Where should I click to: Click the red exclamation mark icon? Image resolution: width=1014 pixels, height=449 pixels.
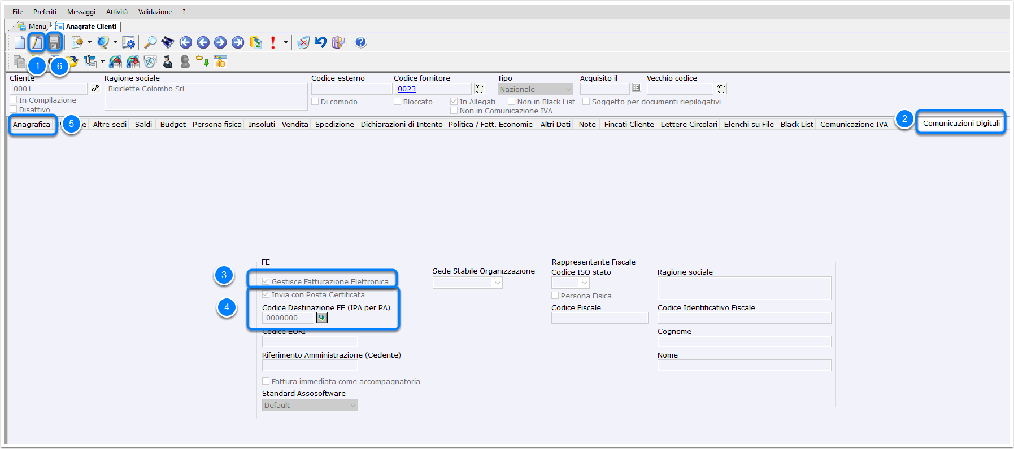click(x=273, y=42)
